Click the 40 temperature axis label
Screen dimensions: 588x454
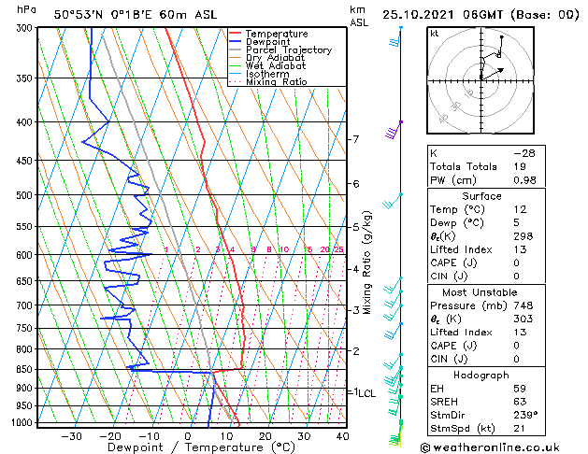pos(342,436)
